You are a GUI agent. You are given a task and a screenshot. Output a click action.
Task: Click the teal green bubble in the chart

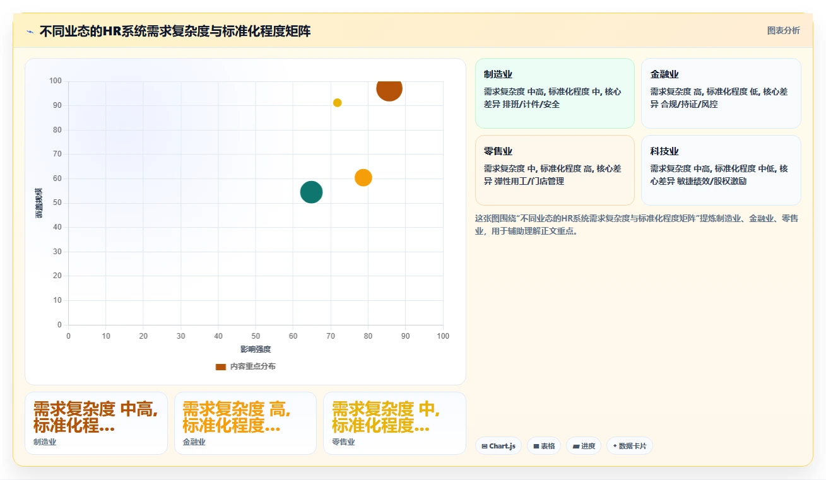coord(311,192)
